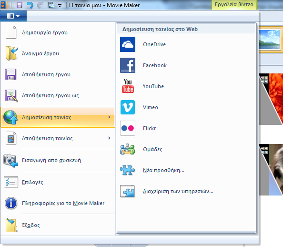Screen dimensions: 283x247
Task: Click the globe icon for Δημοσίευση ταινίας
Action: tap(10, 117)
